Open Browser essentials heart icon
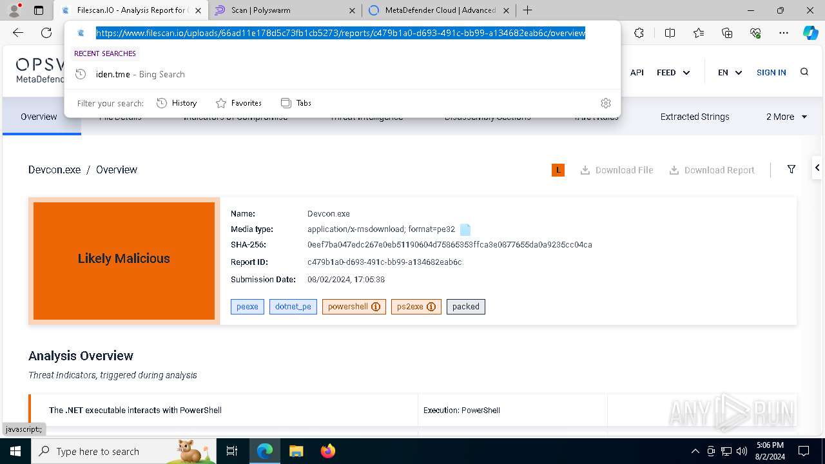The image size is (825, 464). (x=755, y=33)
